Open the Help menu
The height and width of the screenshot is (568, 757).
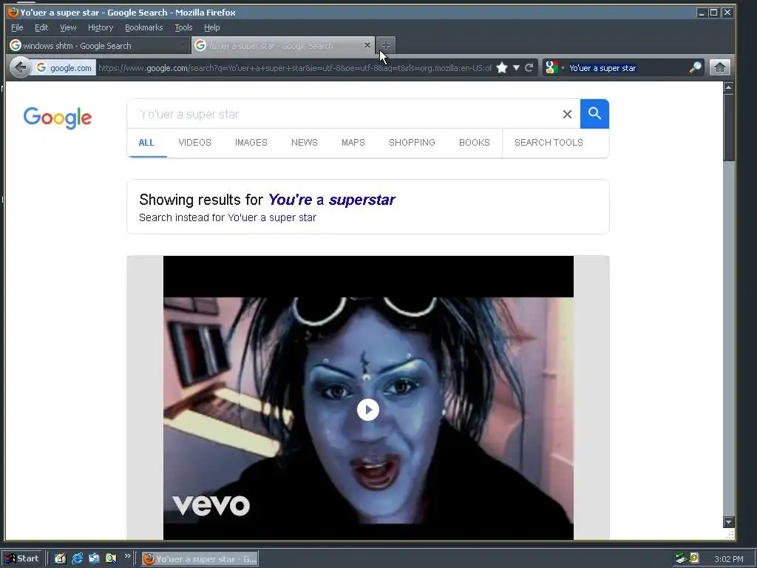(x=212, y=27)
